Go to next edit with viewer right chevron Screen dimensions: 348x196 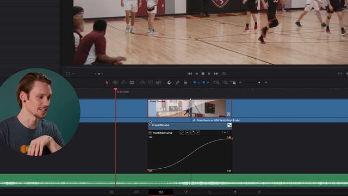[102, 74]
